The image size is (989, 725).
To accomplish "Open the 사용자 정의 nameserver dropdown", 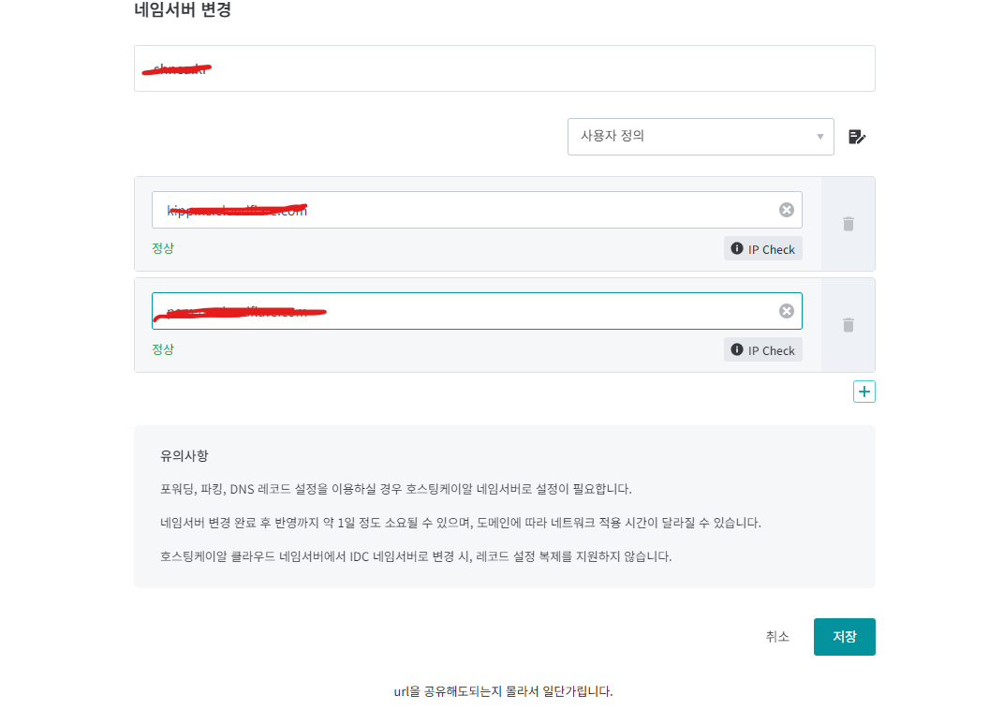I will pos(701,137).
